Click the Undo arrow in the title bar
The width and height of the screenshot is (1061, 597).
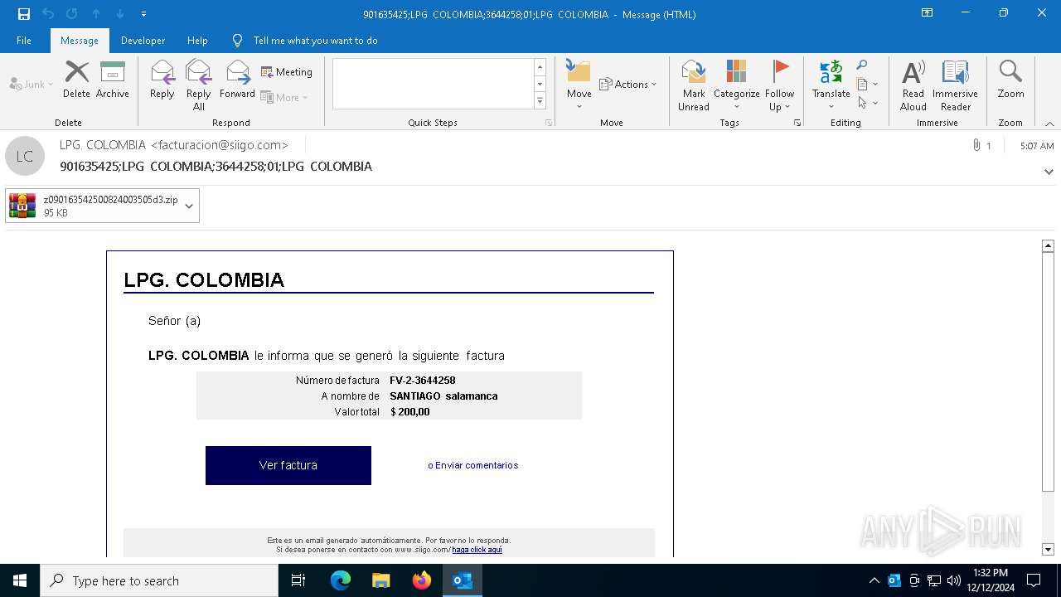coord(48,14)
